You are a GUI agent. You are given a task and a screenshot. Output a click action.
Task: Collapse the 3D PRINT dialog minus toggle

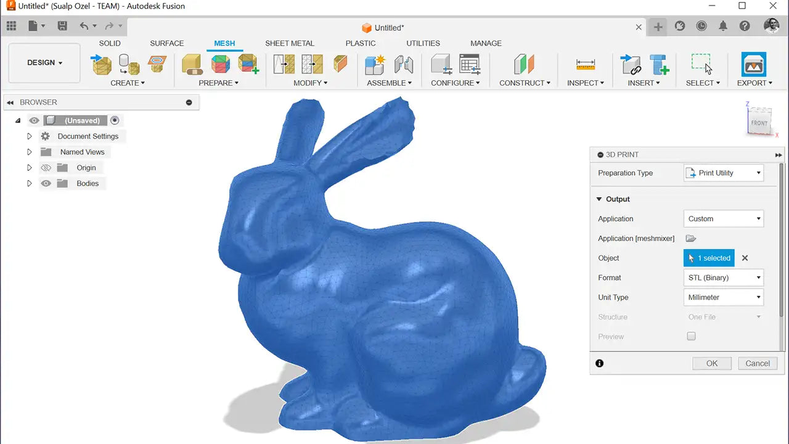pos(600,155)
